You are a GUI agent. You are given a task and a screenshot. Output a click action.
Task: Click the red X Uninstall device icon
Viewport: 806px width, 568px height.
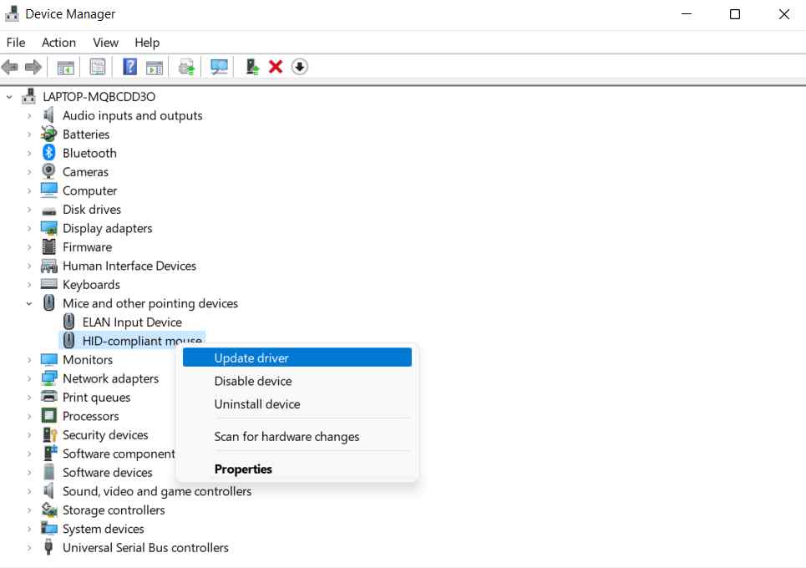point(276,67)
